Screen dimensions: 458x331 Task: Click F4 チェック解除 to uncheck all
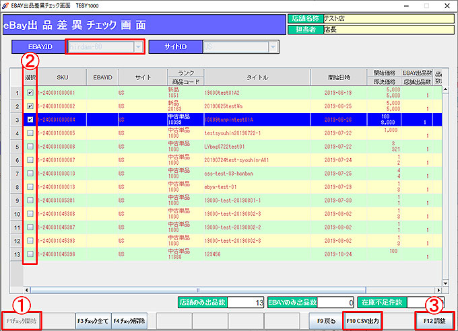pyautogui.click(x=129, y=321)
